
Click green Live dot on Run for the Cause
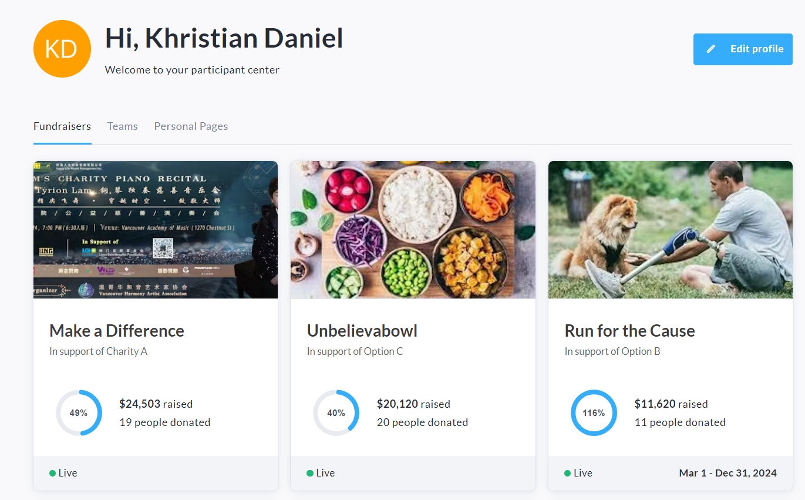click(567, 473)
